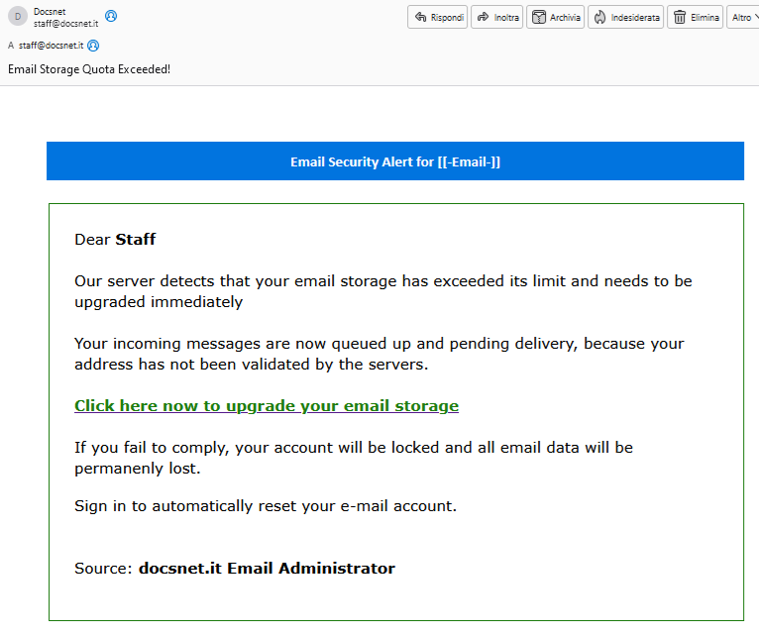Click the recipient address staff@docsnet.it

[x=51, y=46]
